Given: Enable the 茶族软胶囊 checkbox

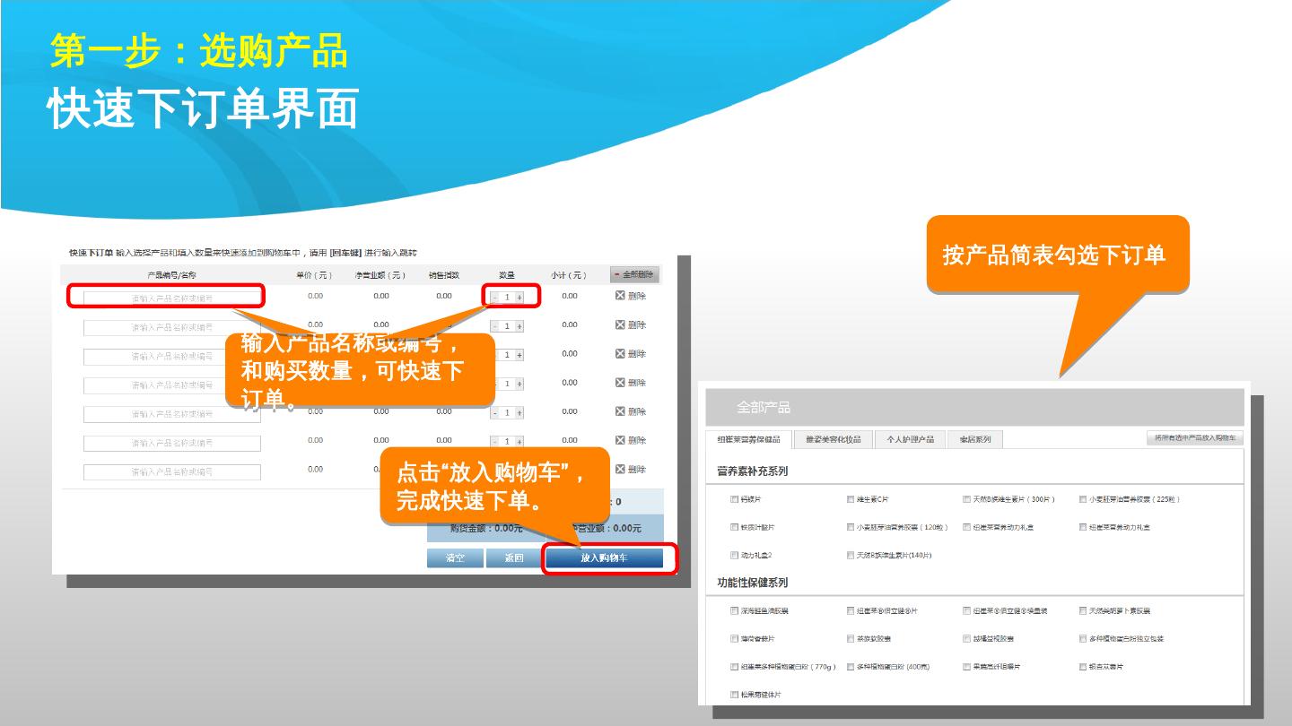Looking at the screenshot, I should coord(851,639).
